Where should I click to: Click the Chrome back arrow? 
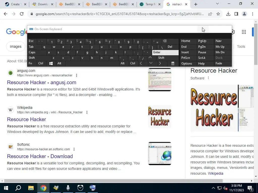point(6,14)
